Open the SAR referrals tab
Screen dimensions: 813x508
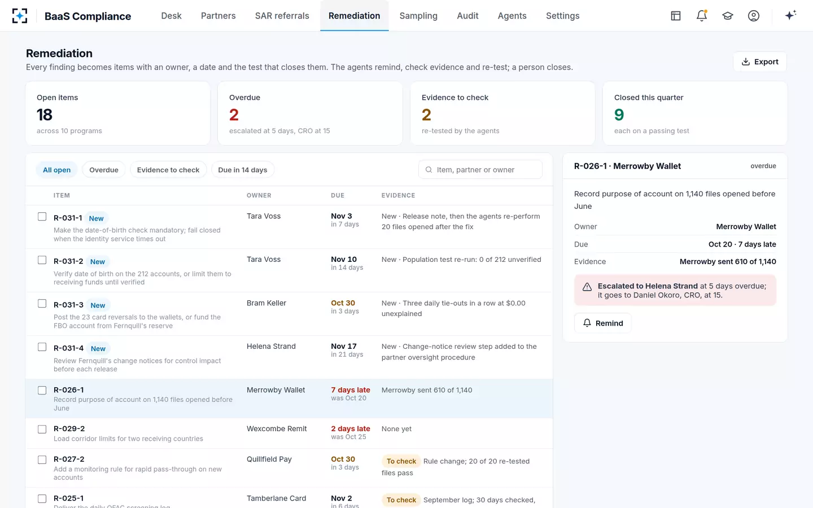pyautogui.click(x=282, y=16)
